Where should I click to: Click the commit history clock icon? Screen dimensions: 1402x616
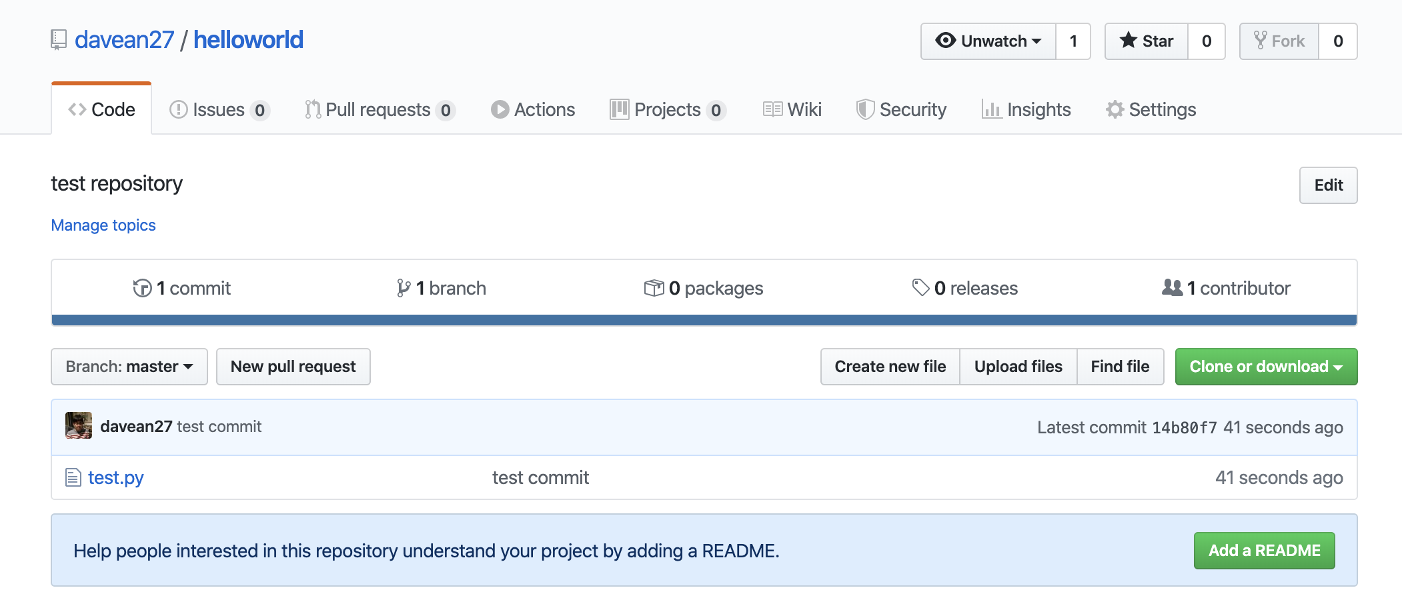tap(142, 288)
